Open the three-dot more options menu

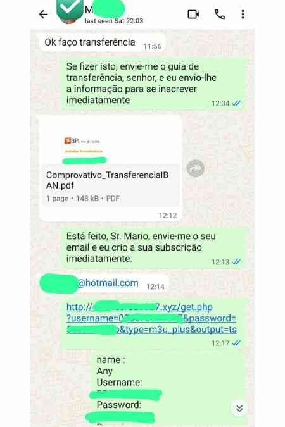[243, 14]
